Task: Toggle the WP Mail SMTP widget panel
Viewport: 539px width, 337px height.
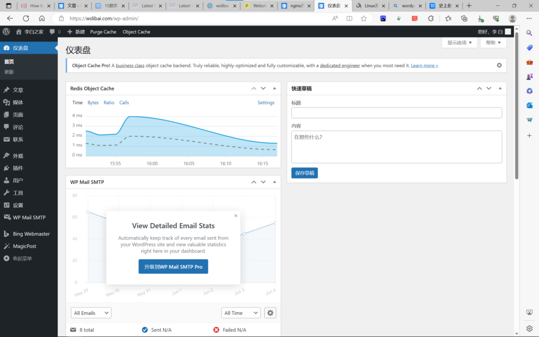Action: coord(274,182)
